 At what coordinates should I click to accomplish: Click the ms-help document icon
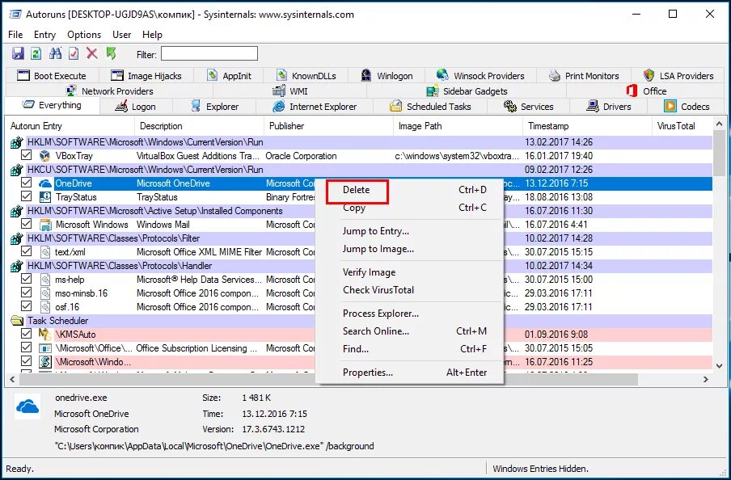44,280
